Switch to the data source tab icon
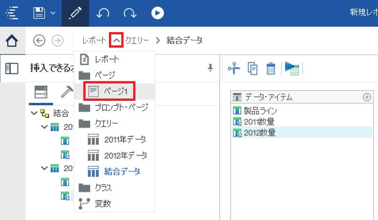The width and height of the screenshot is (378, 220). (x=41, y=92)
